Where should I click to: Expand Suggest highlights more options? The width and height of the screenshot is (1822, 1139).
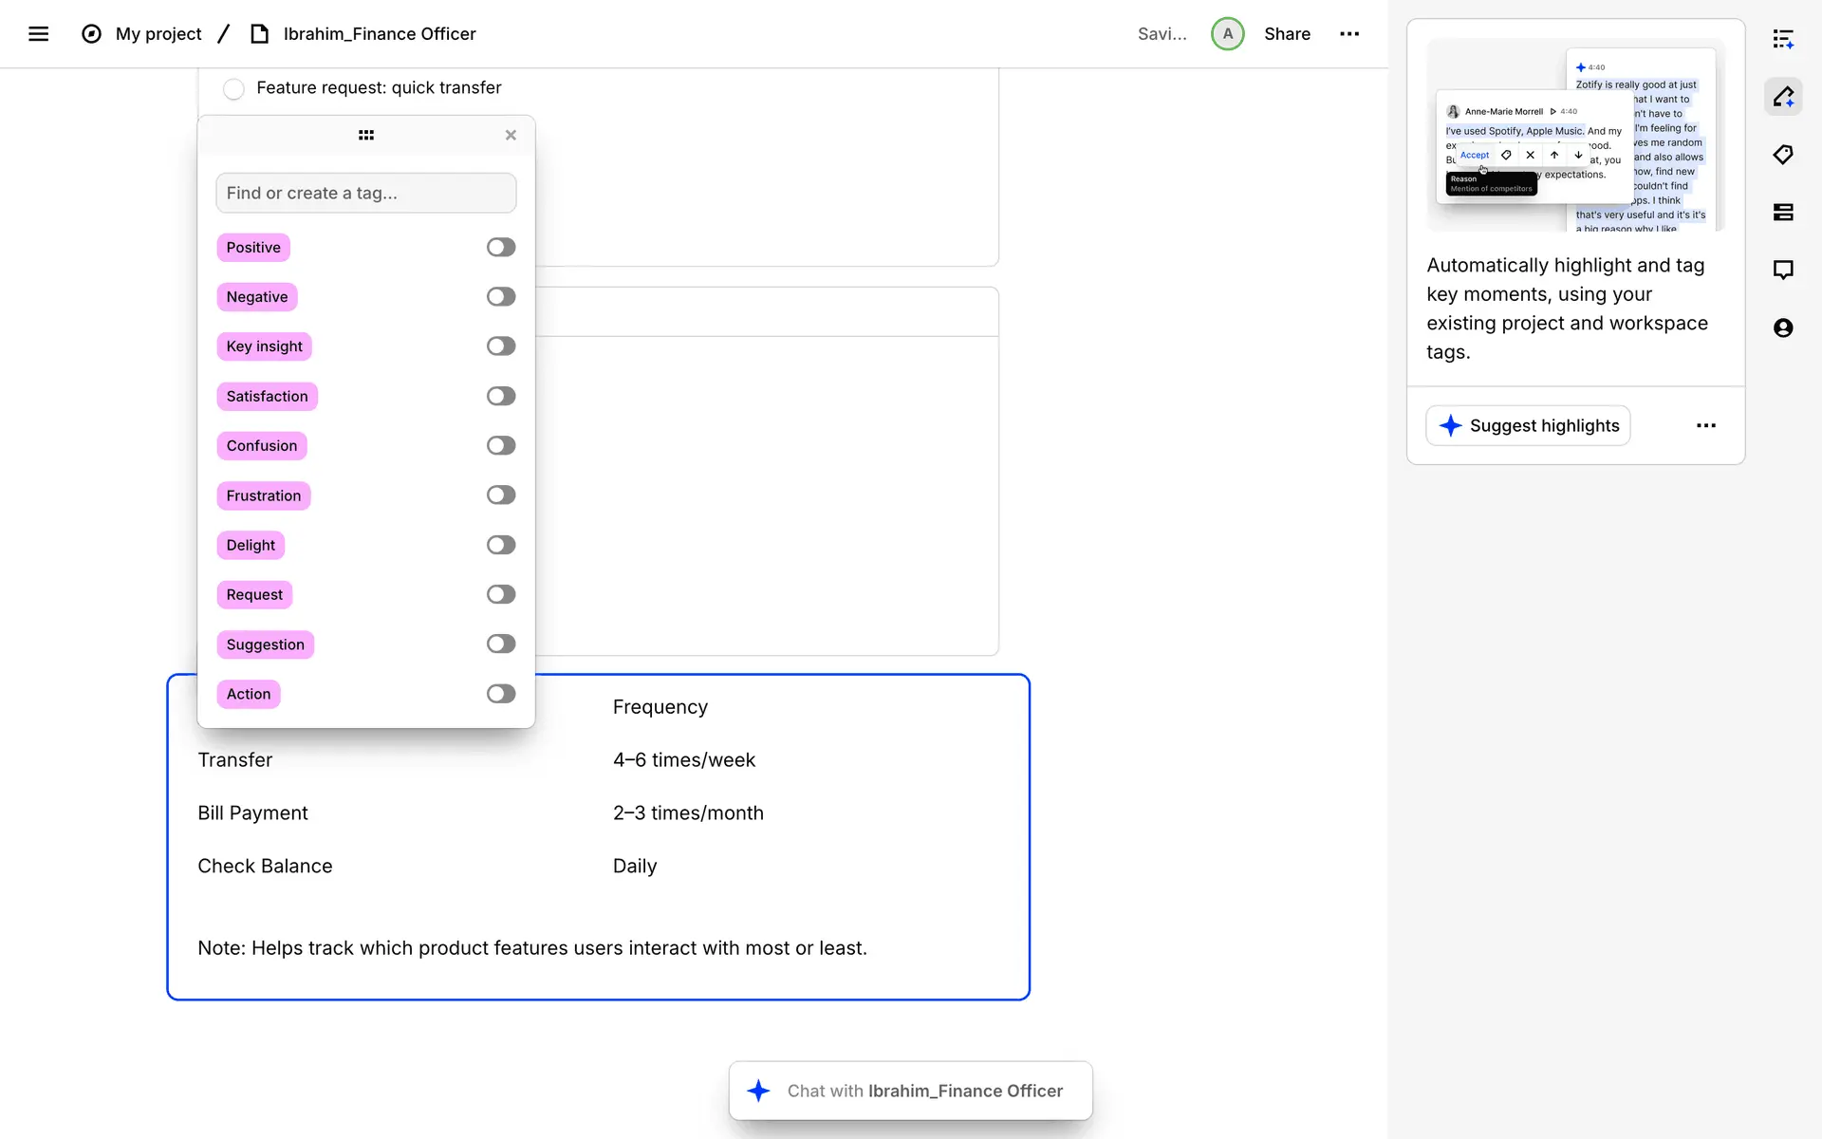tap(1705, 426)
